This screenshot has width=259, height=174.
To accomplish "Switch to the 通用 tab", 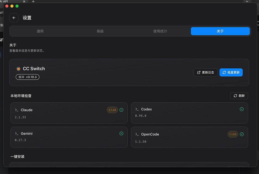I will (40, 31).
